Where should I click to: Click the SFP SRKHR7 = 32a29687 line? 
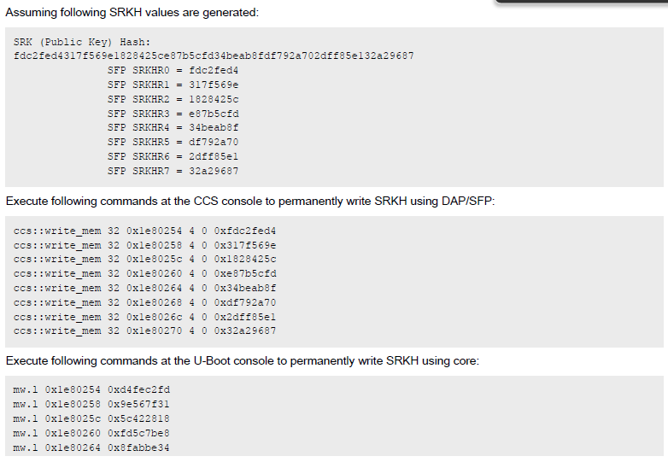pyautogui.click(x=173, y=171)
